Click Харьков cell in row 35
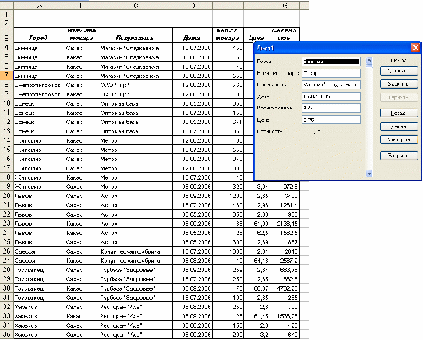Viewport: 423px width, 340px height. (x=39, y=335)
